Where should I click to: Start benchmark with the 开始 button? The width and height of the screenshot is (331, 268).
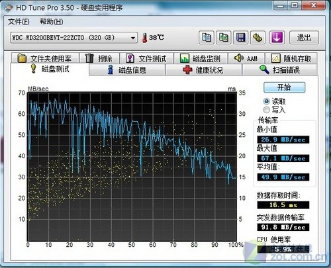click(x=285, y=87)
